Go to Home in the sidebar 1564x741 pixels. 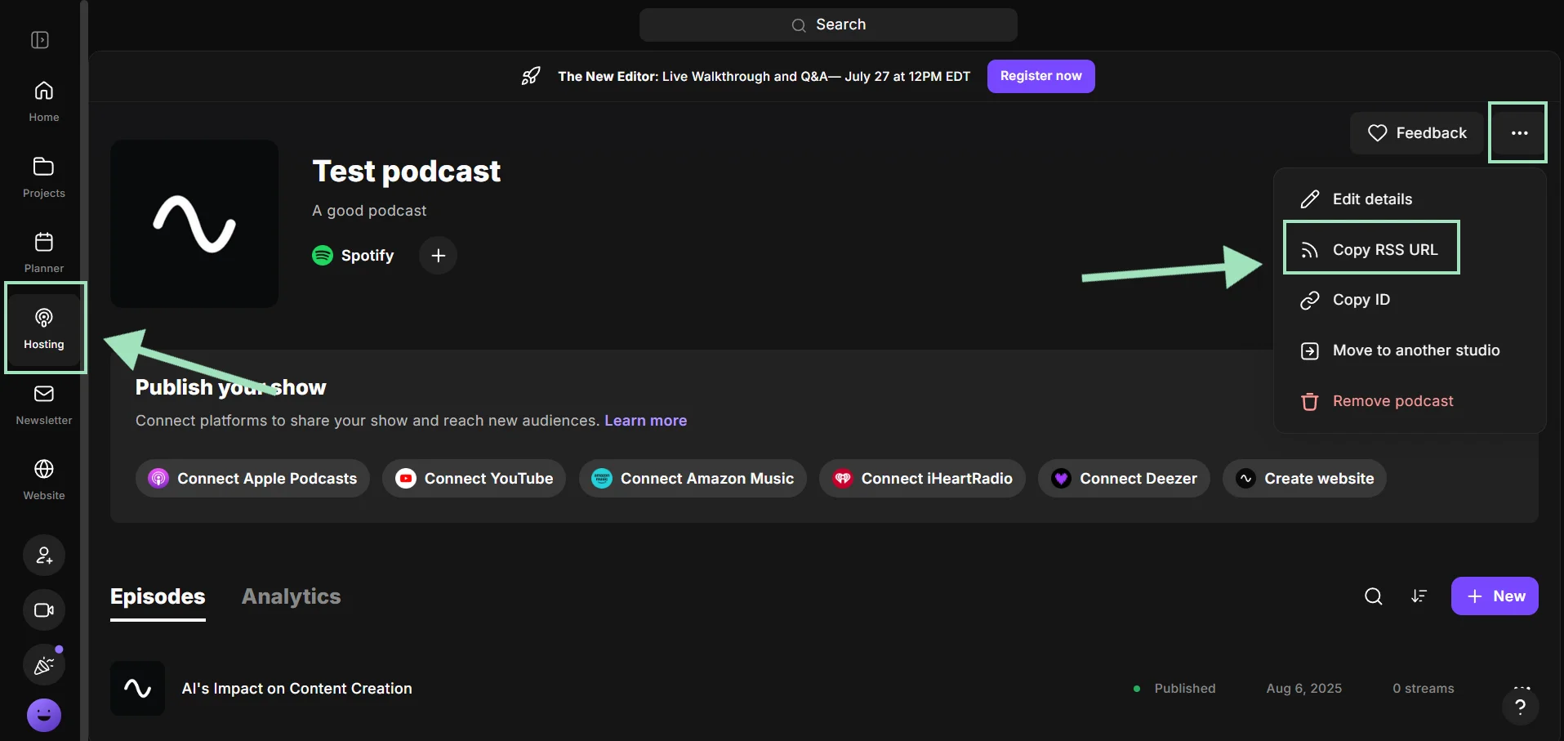44,102
